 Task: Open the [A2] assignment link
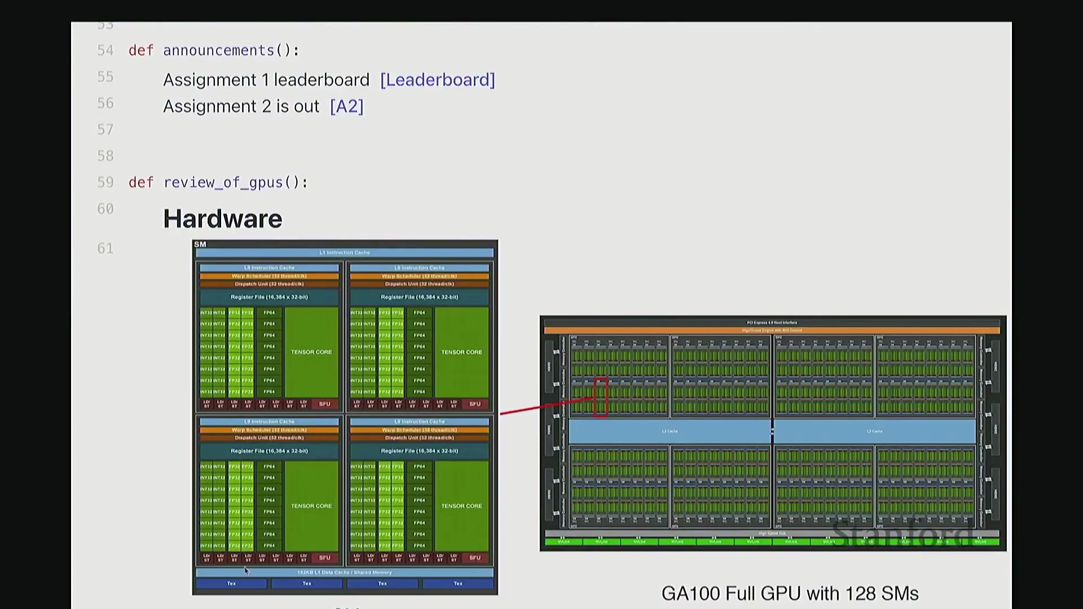[346, 107]
